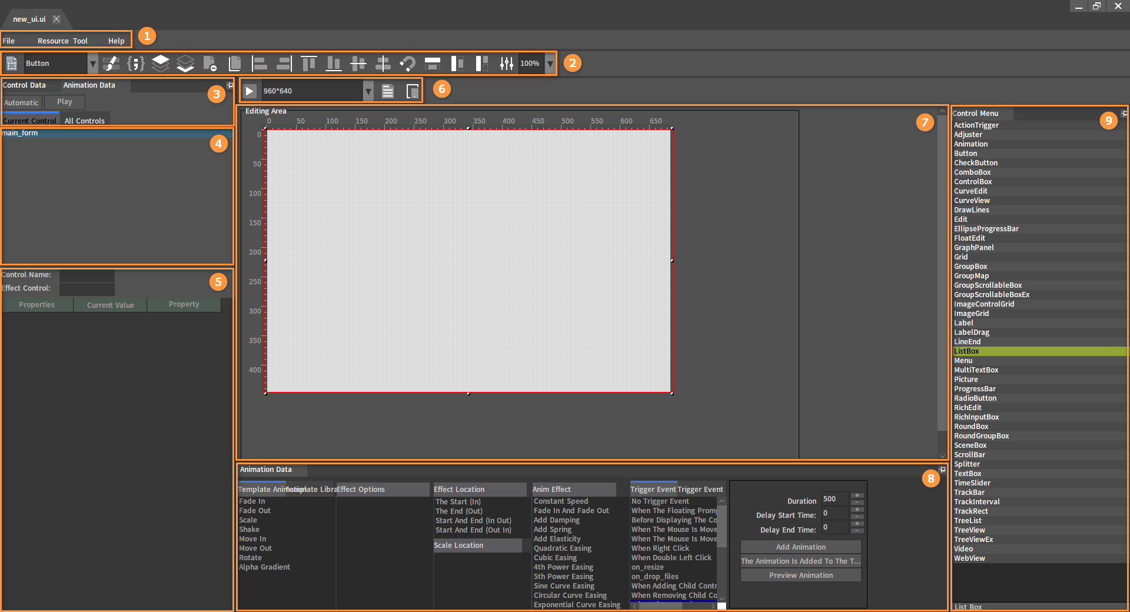The width and height of the screenshot is (1130, 612).
Task: Pin the Control Menu panel
Action: [1124, 113]
